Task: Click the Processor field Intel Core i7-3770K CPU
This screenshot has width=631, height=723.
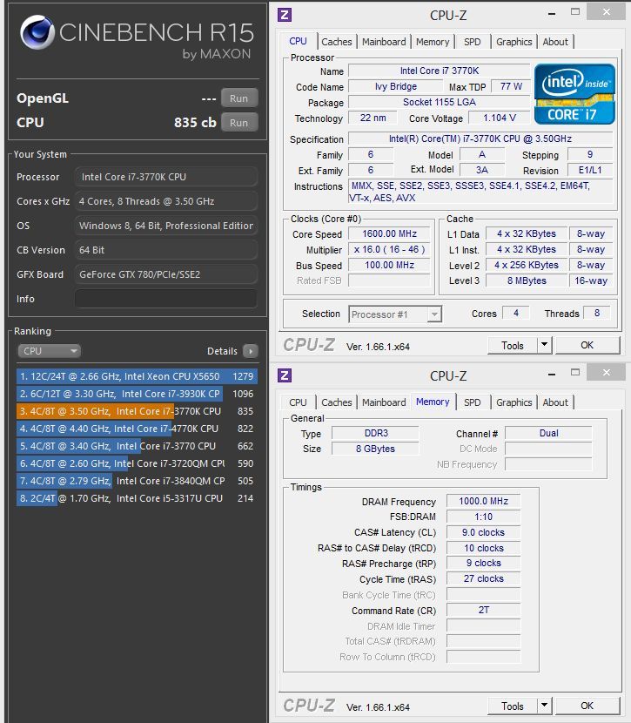Action: pos(166,177)
